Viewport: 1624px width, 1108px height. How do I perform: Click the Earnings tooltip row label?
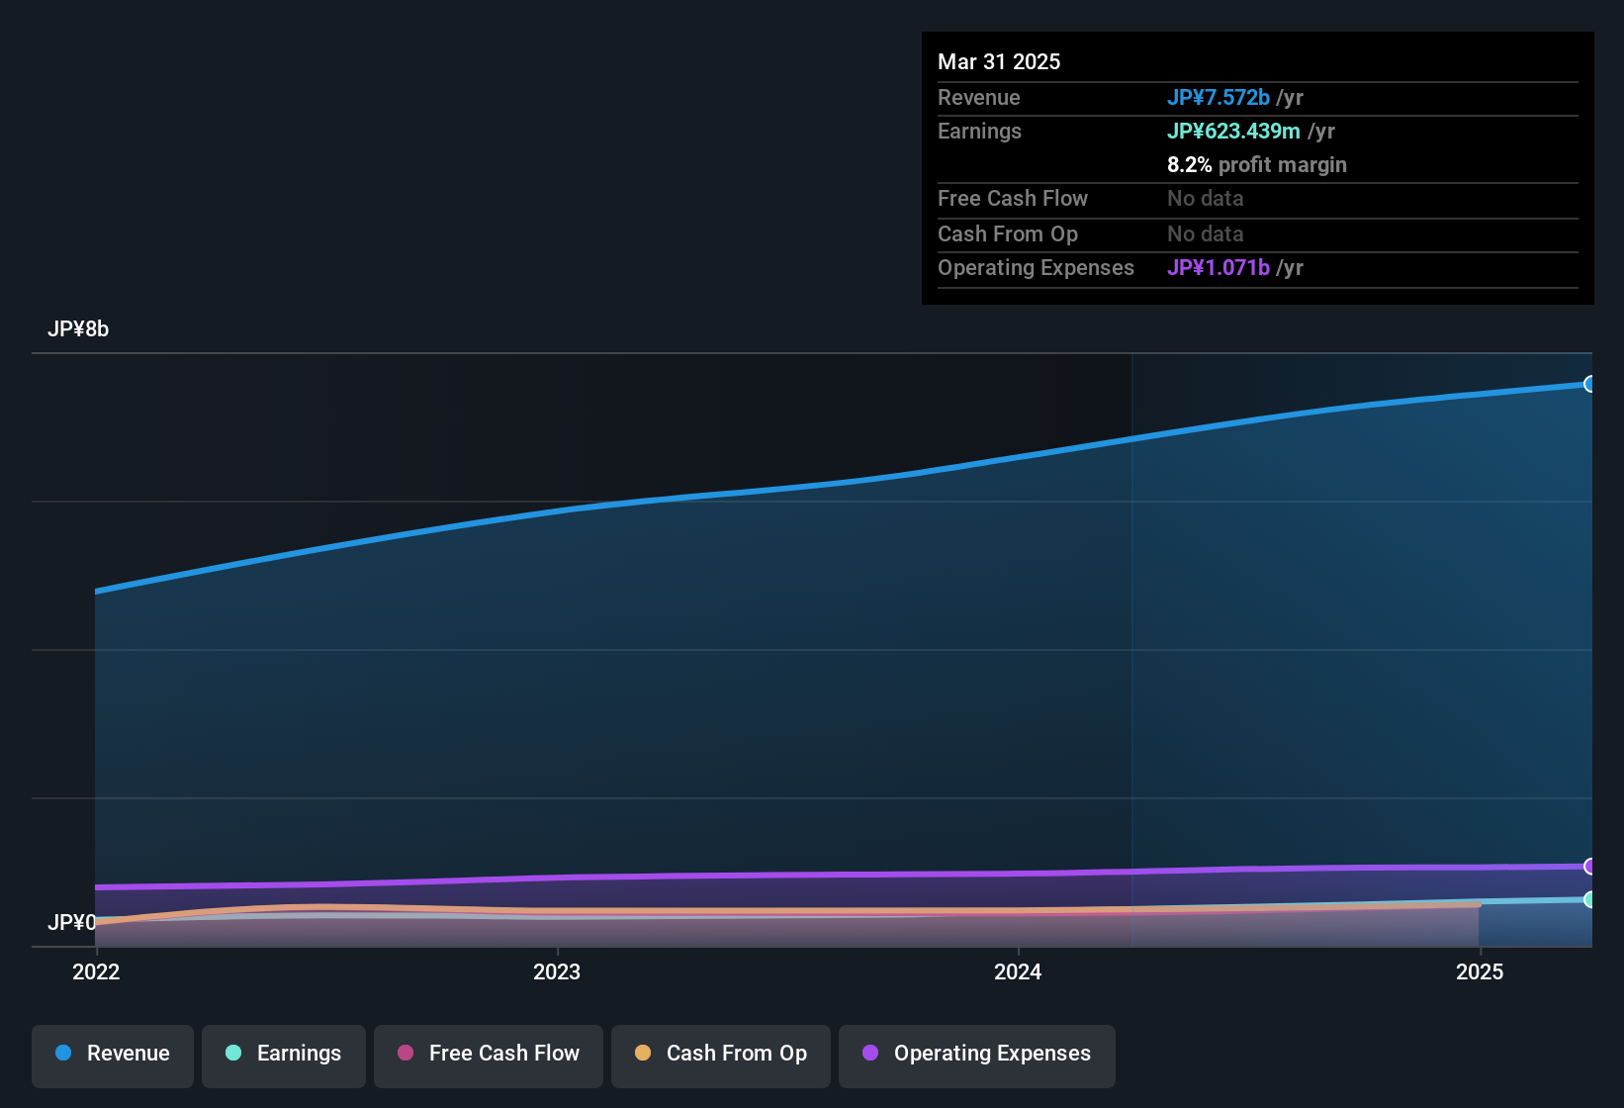[x=979, y=131]
